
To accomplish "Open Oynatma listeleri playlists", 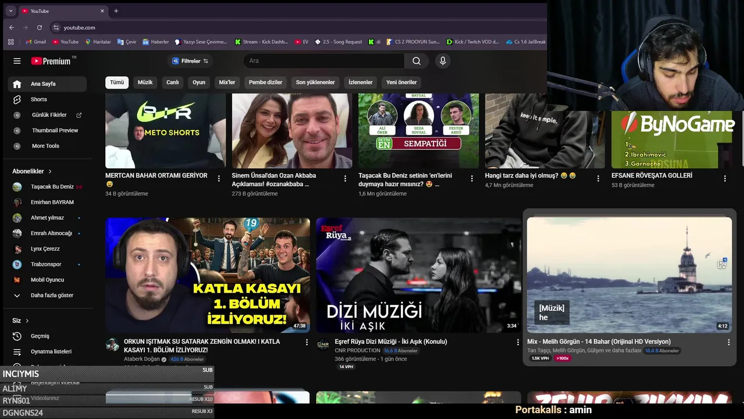I will (47, 351).
